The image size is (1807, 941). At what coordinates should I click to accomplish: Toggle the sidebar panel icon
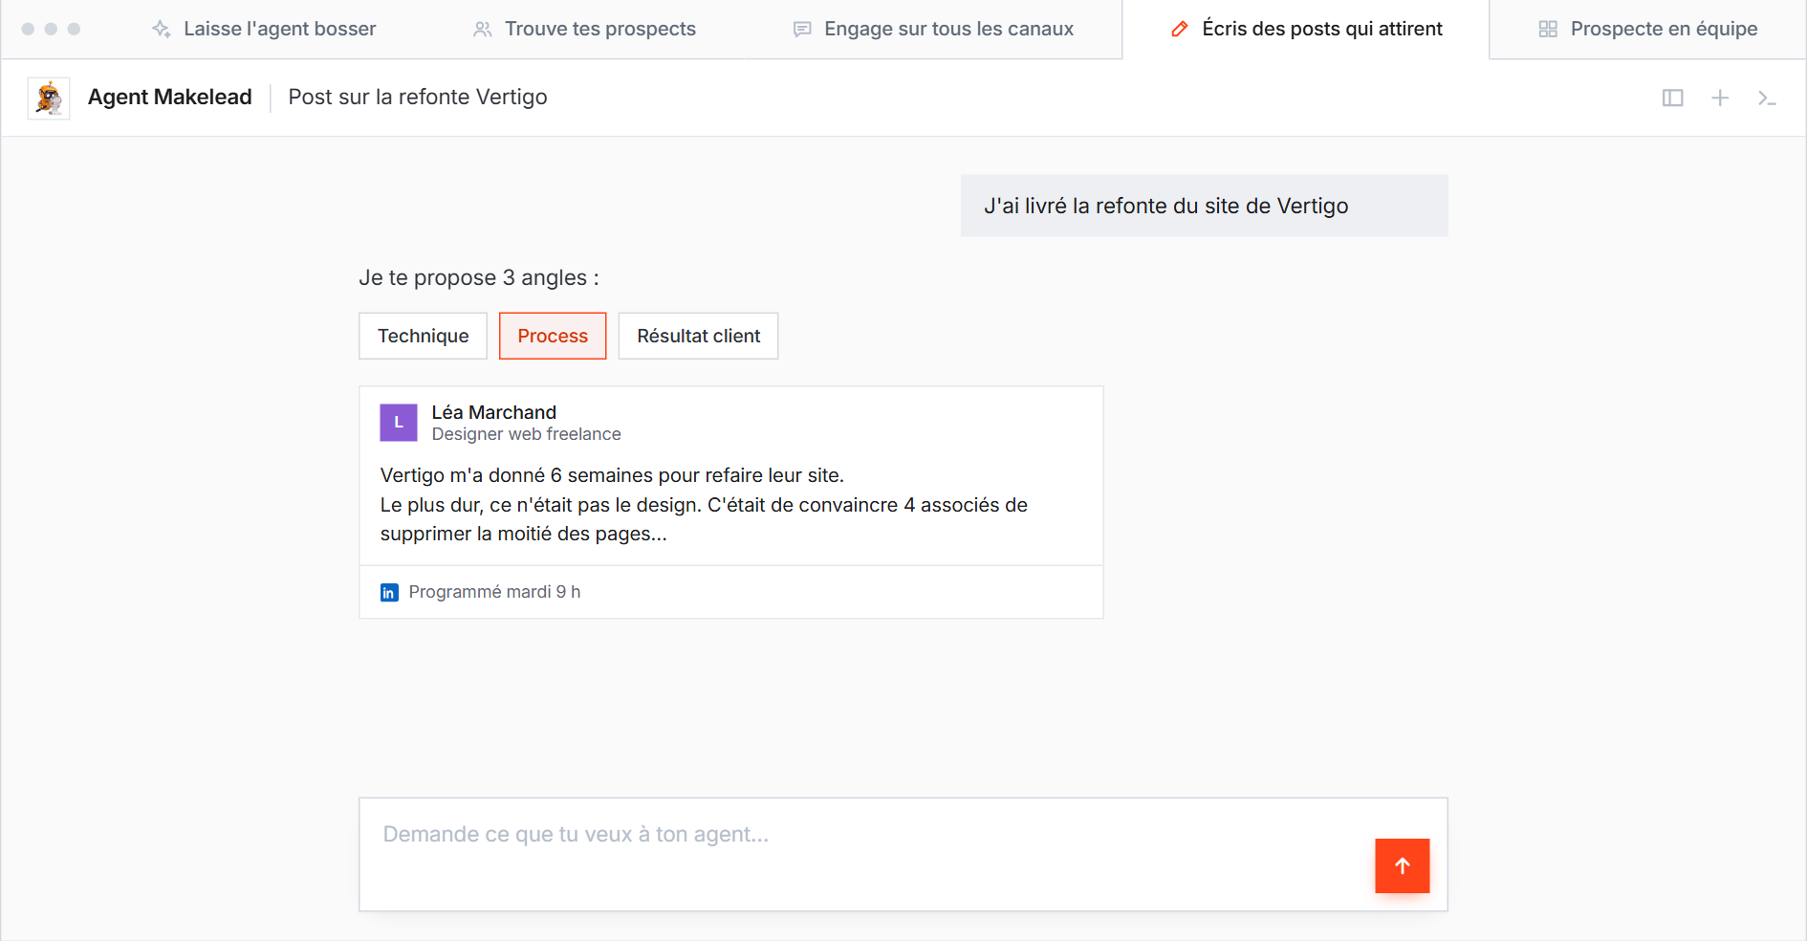1672,98
